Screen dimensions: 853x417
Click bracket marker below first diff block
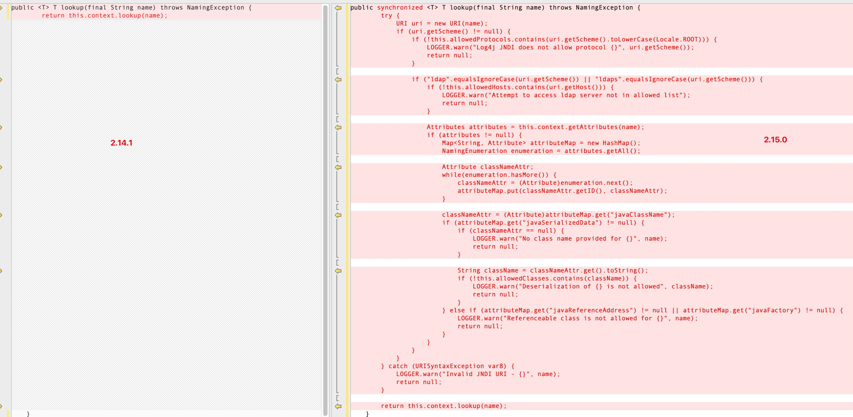pyautogui.click(x=337, y=71)
